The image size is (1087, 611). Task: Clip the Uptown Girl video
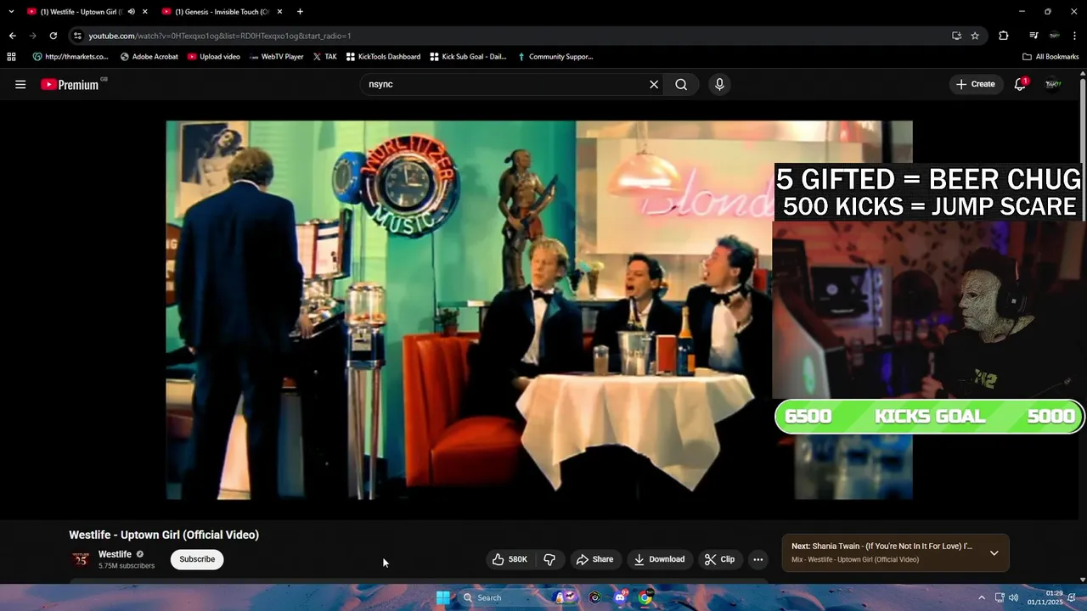coord(719,559)
